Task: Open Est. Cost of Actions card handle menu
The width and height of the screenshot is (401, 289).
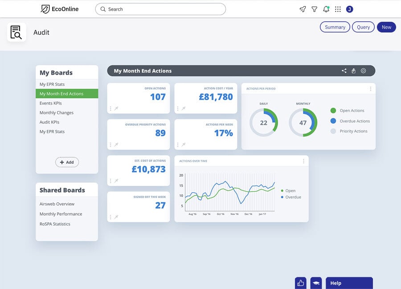Action: coord(110,181)
